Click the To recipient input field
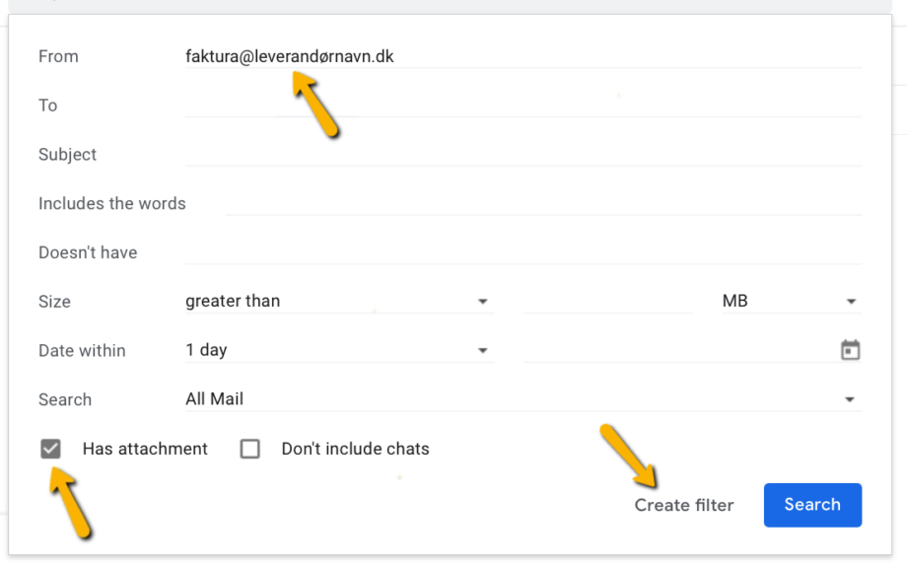The width and height of the screenshot is (907, 569). [x=523, y=106]
